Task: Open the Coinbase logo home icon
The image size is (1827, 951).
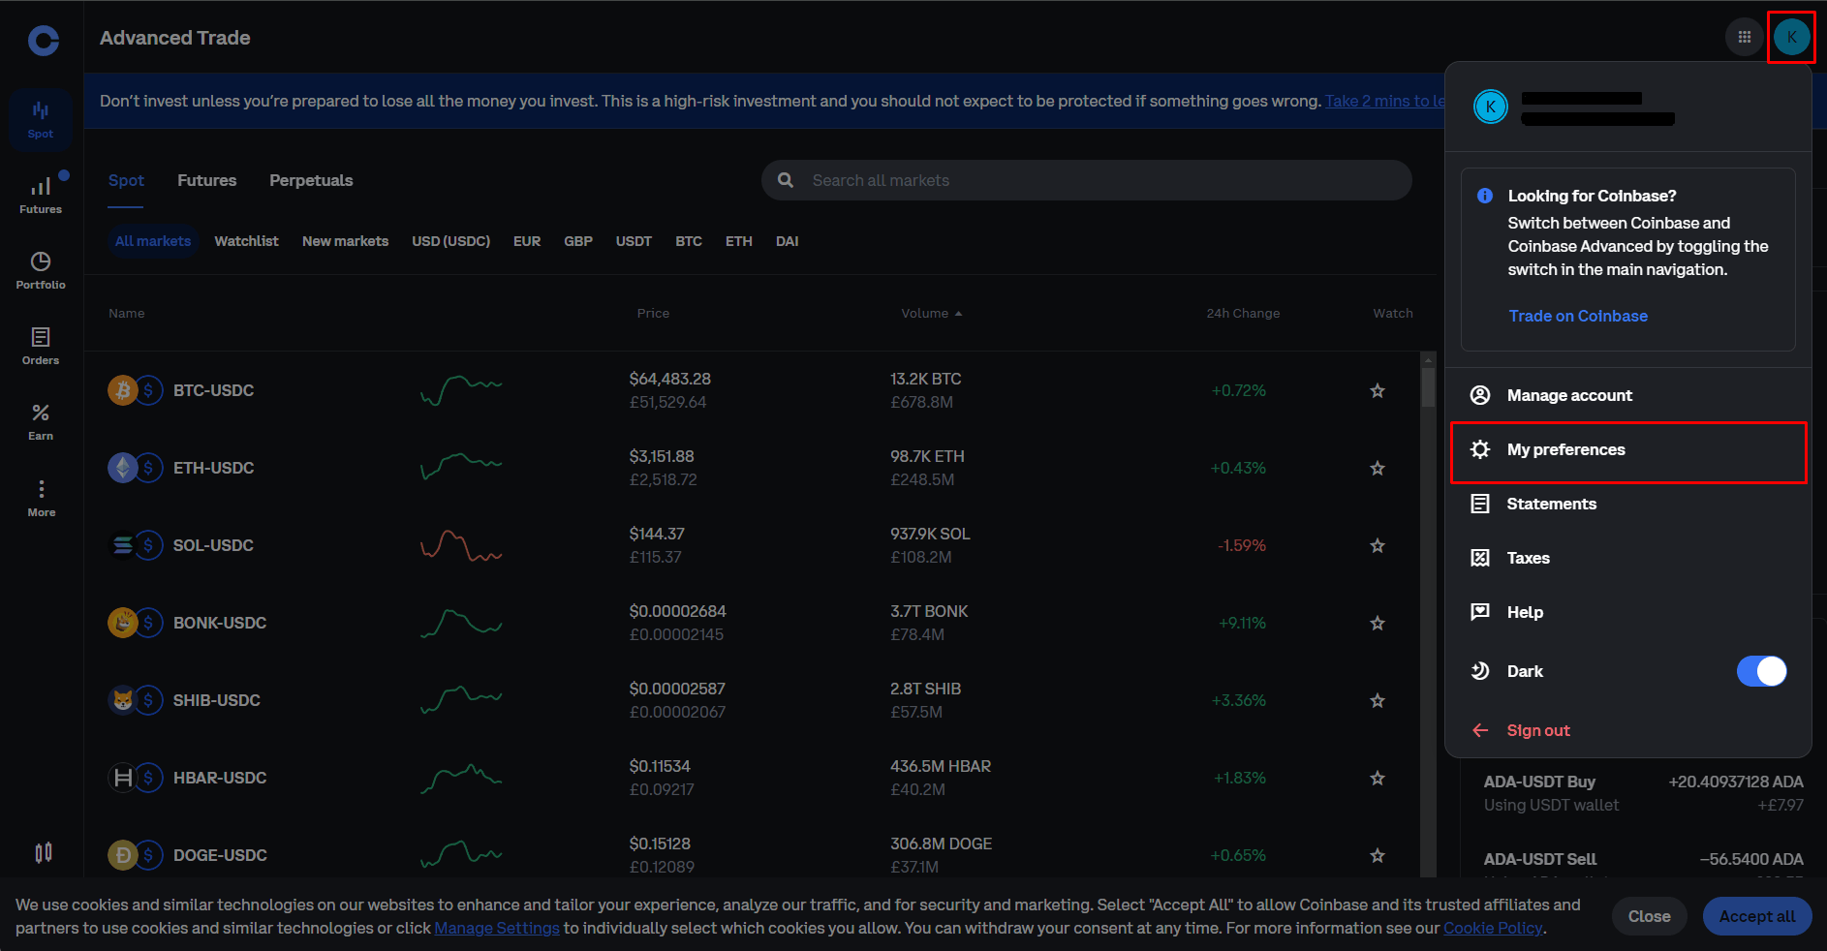Action: pos(44,40)
